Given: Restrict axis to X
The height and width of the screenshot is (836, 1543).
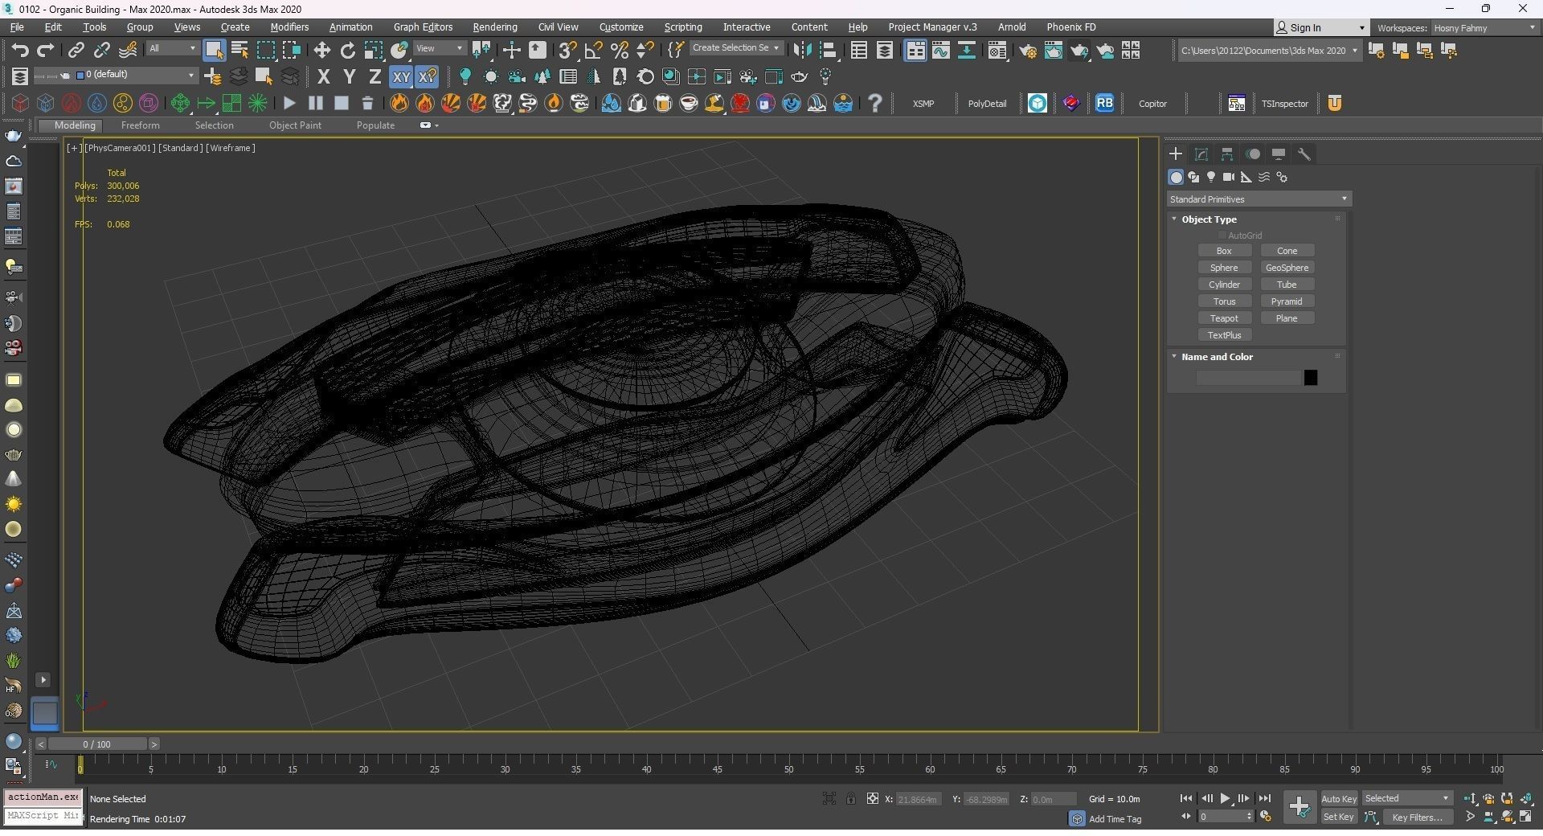Looking at the screenshot, I should coord(324,77).
